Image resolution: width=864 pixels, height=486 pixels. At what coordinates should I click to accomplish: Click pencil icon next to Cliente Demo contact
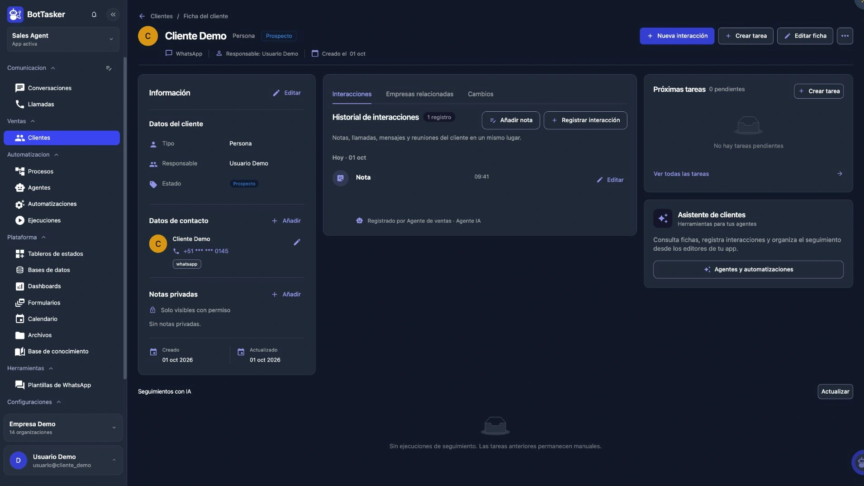click(x=297, y=243)
